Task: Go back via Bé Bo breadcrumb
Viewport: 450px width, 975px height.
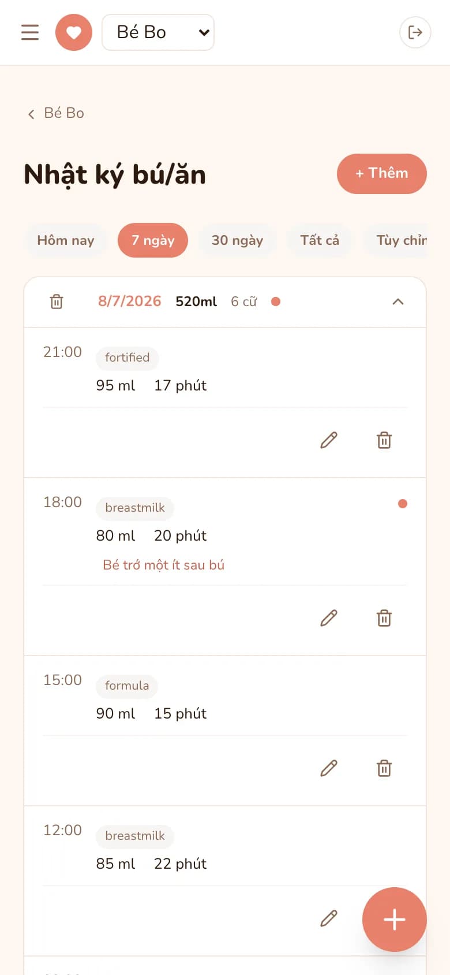Action: (56, 113)
